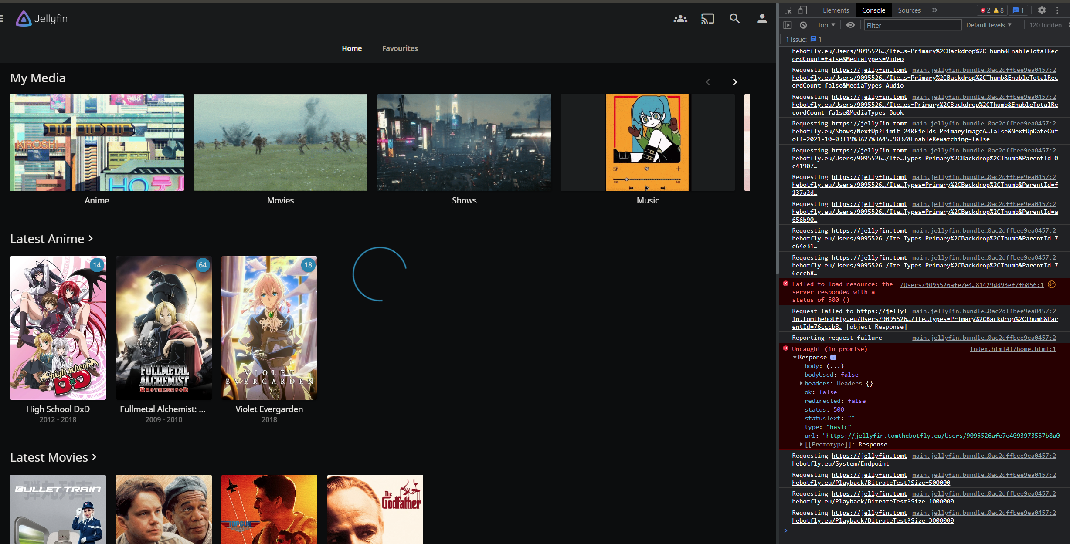
Task: Open the top context dropdown
Action: (x=826, y=25)
